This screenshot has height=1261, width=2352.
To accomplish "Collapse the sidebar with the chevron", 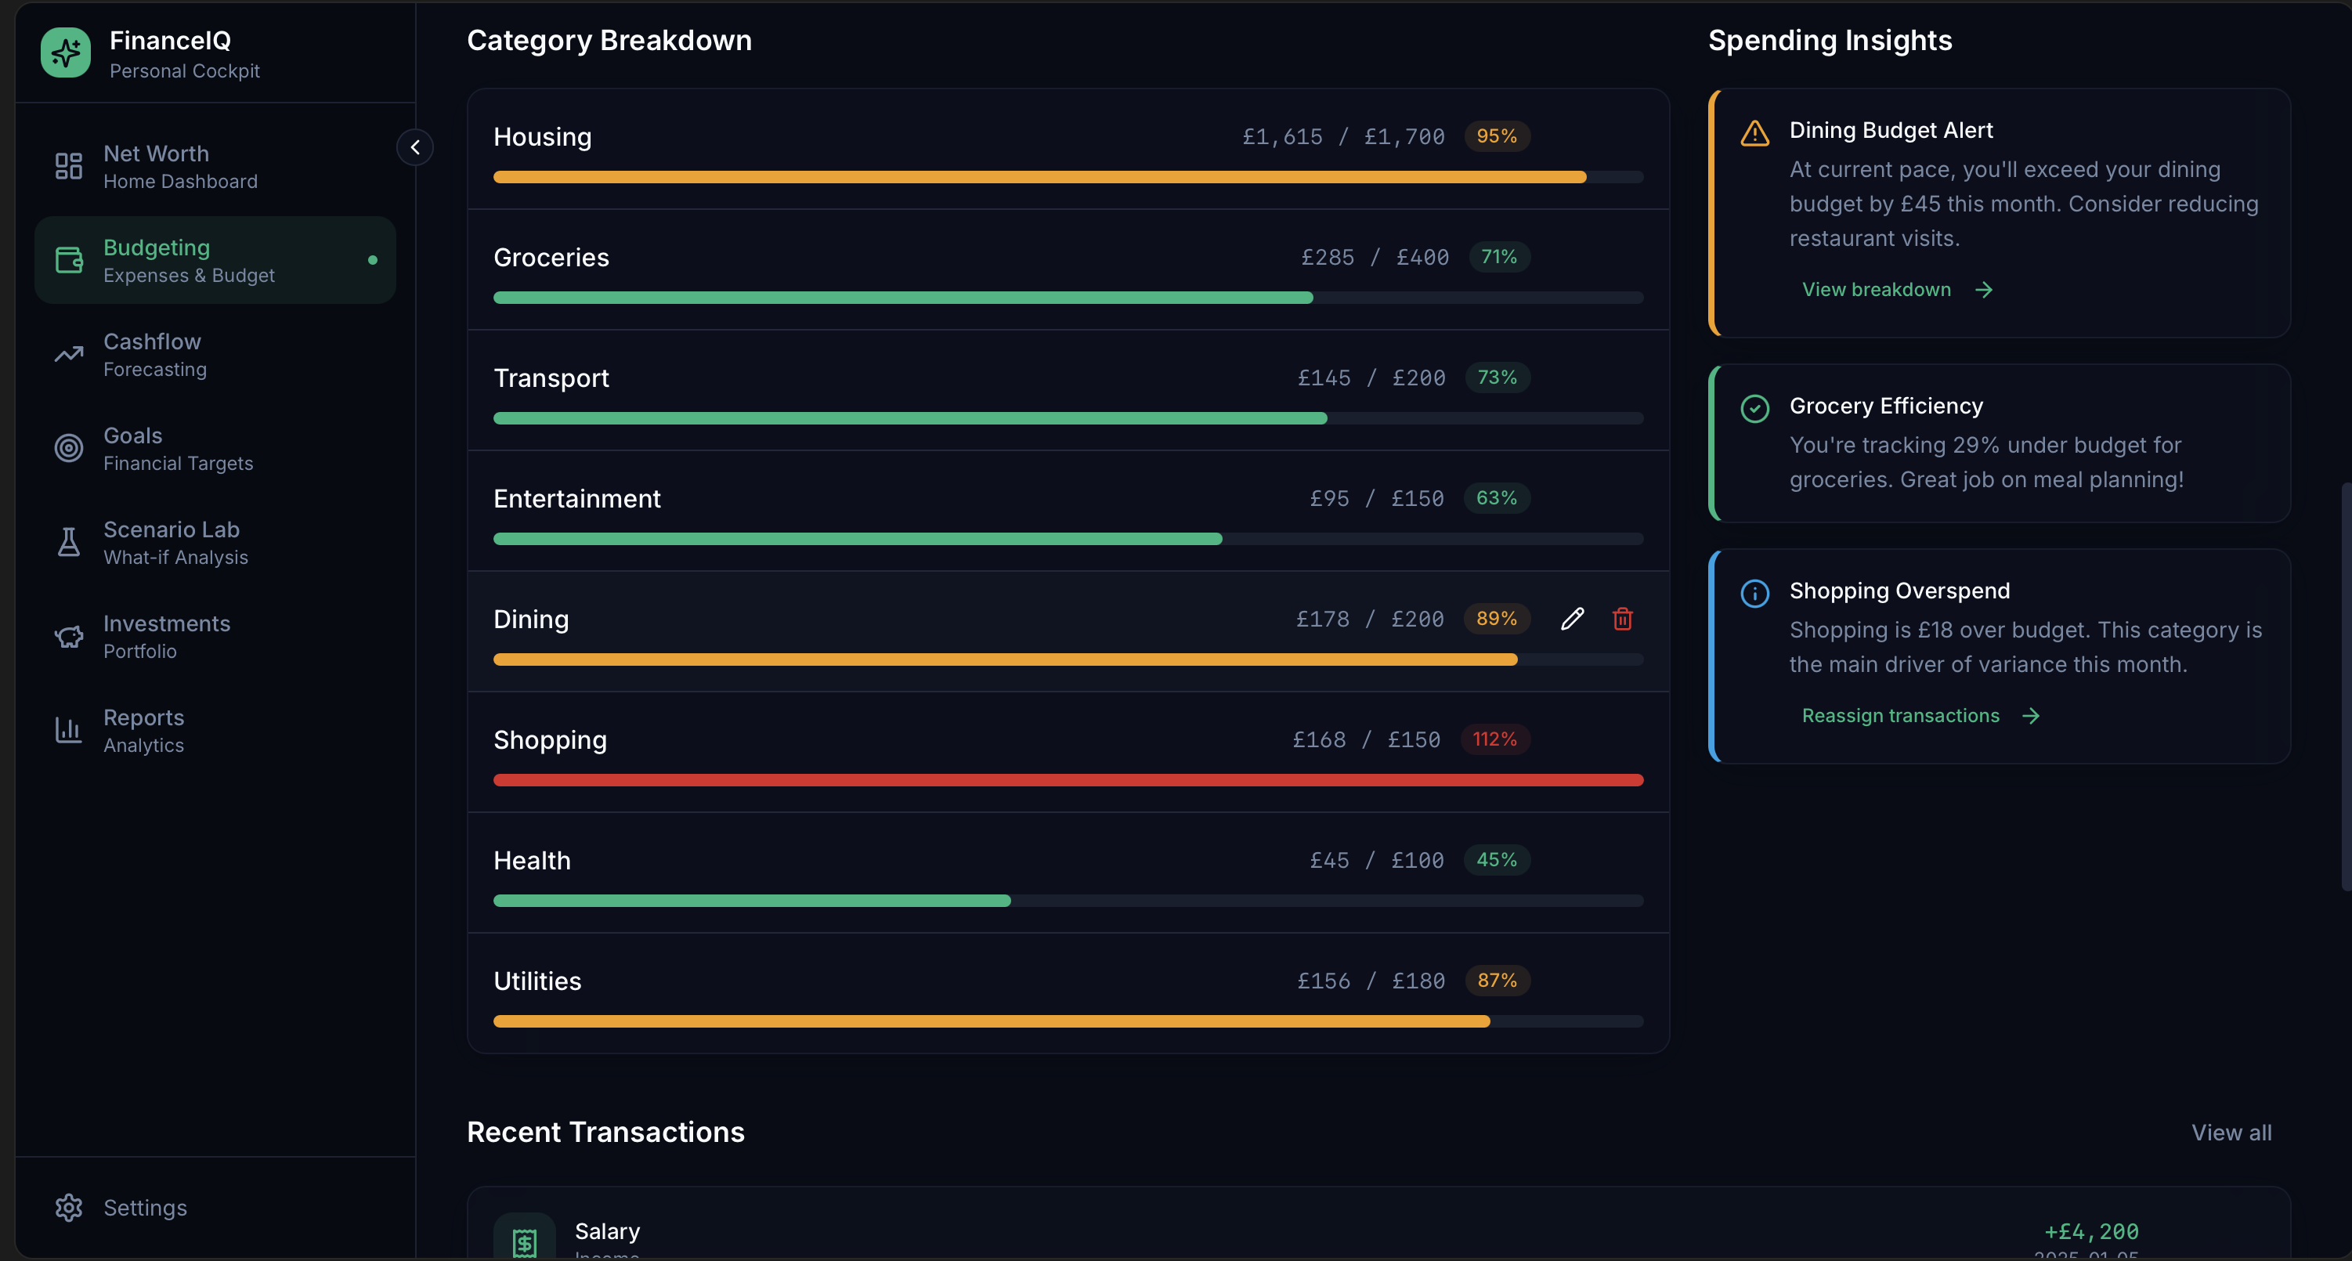I will pos(415,147).
